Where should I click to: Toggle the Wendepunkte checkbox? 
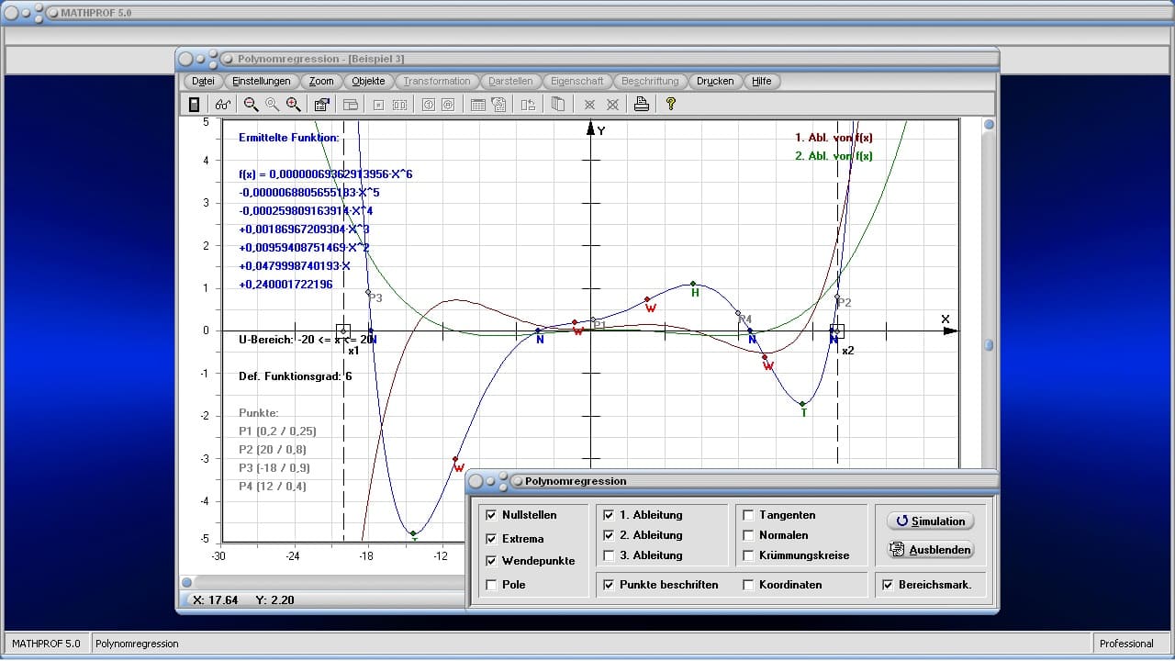point(491,561)
